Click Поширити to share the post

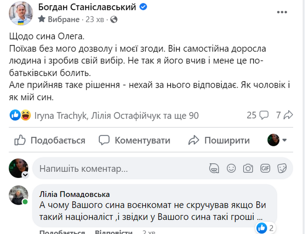219,140
